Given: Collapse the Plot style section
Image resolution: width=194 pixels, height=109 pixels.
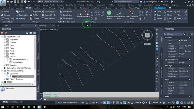Looking at the screenshot, I should pyautogui.click(x=190, y=66).
